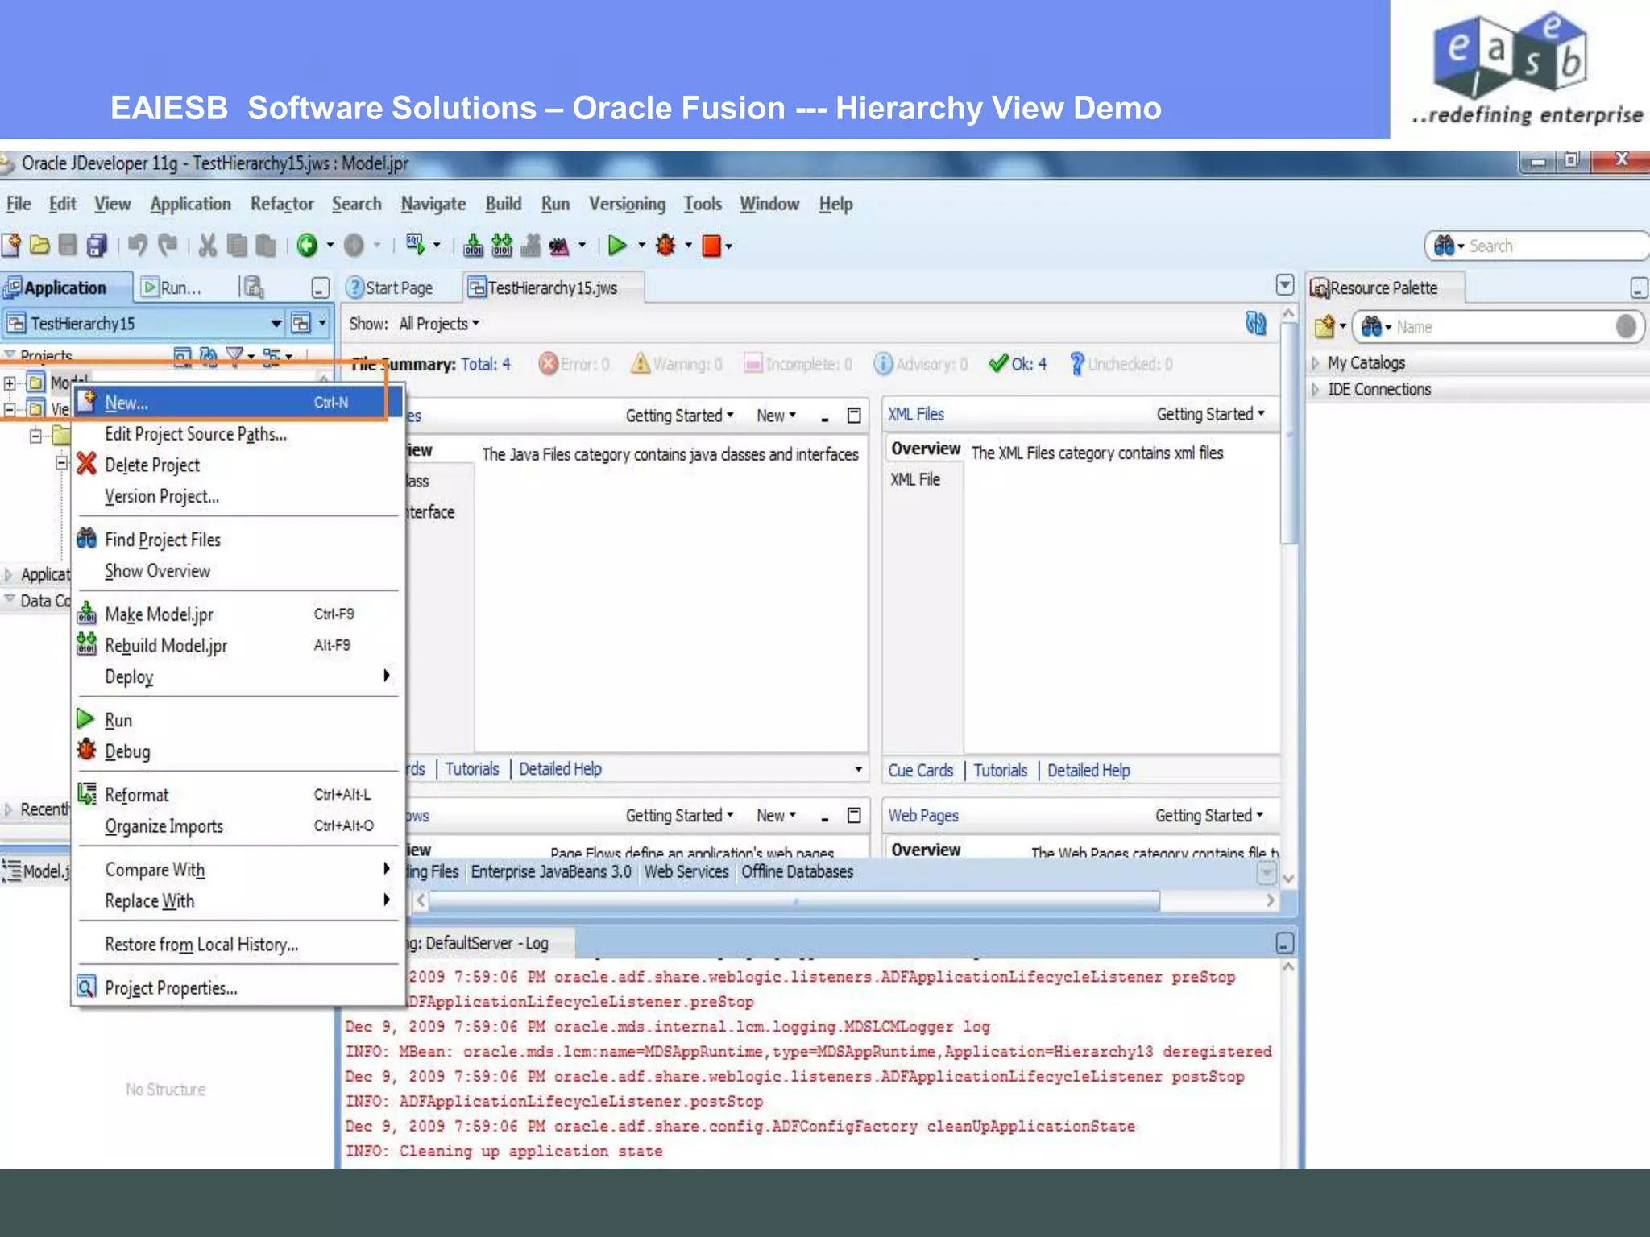Open the Web Services tab
The image size is (1650, 1237).
tap(686, 871)
